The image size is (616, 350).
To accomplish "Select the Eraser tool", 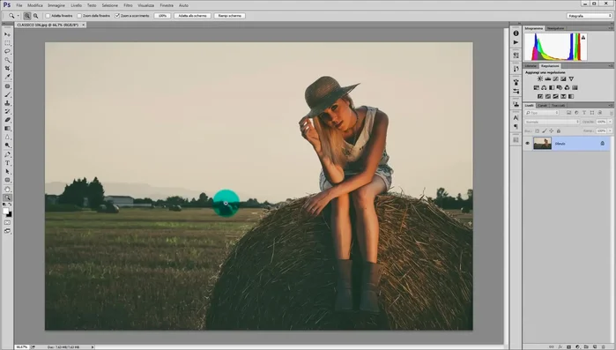I will pyautogui.click(x=7, y=120).
